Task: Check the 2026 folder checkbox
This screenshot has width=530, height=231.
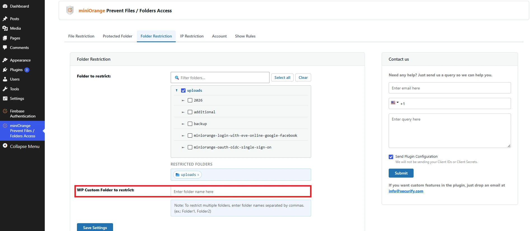Action: coord(190,100)
